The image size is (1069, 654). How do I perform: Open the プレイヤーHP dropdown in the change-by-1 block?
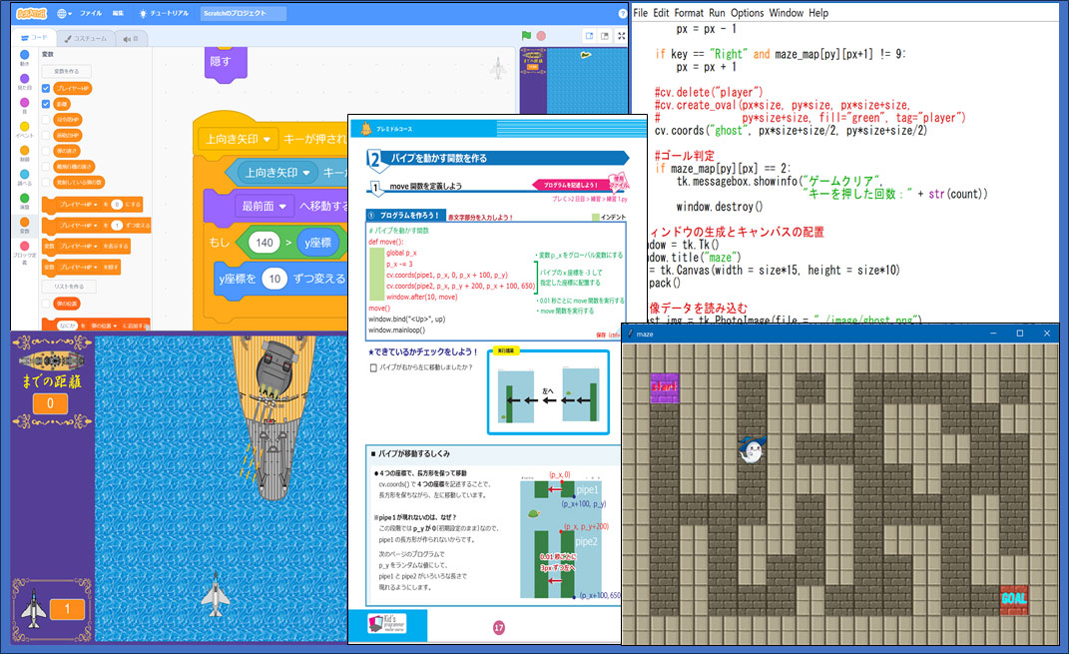click(x=79, y=225)
